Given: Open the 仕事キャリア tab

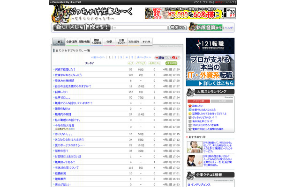Looking at the screenshot, I should 121,42.
